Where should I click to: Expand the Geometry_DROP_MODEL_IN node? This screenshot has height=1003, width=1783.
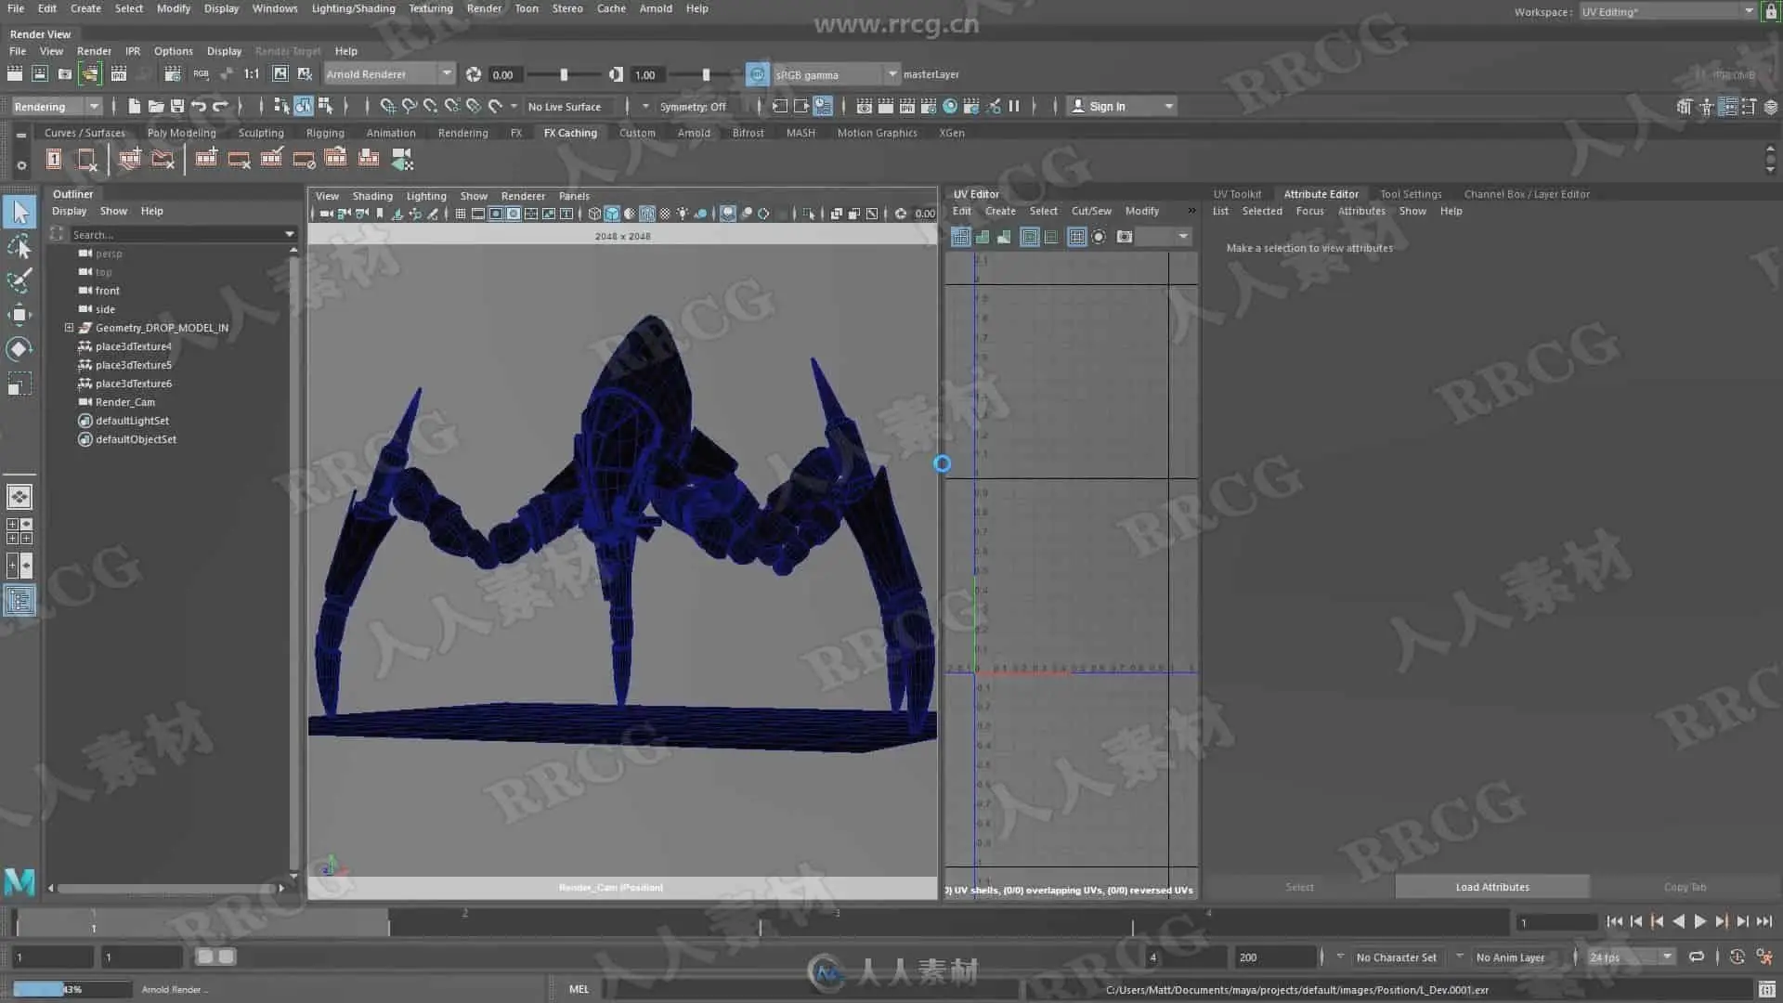click(x=69, y=328)
